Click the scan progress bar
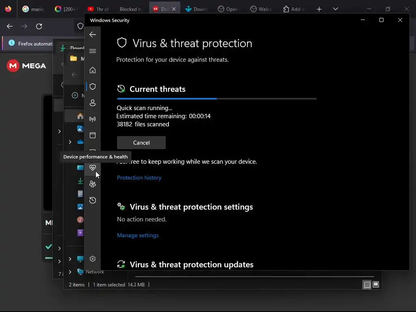Screen dimensions: 416x312 [x=217, y=99]
